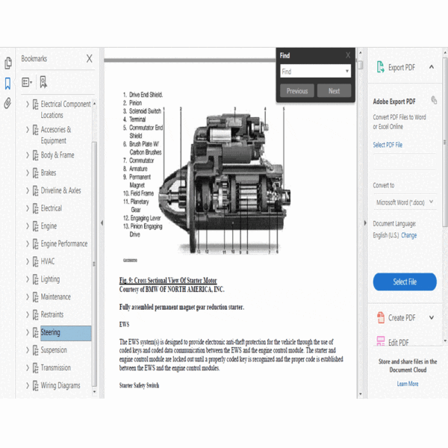The height and width of the screenshot is (448, 448).
Task: Click the Wiring Diagrams bookmark icon
Action: [x=35, y=386]
